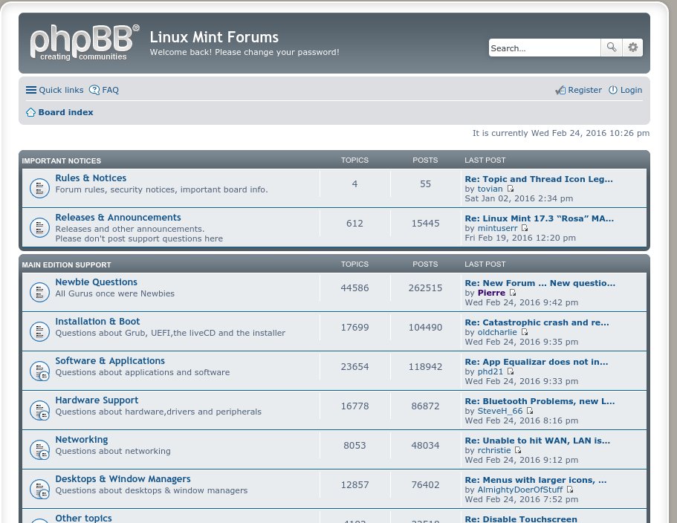Screen dimensions: 677x523
Task: Open 'Re: Topic and Thread Icon Leg...' post
Action: click(539, 179)
